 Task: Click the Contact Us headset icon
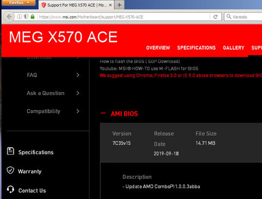click(x=10, y=189)
